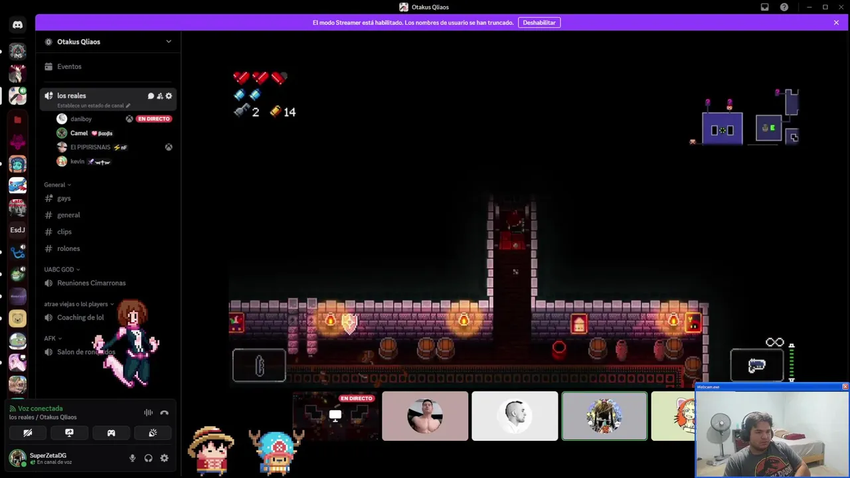Collapse 'atrae viejas o lol players' category

pyautogui.click(x=78, y=304)
